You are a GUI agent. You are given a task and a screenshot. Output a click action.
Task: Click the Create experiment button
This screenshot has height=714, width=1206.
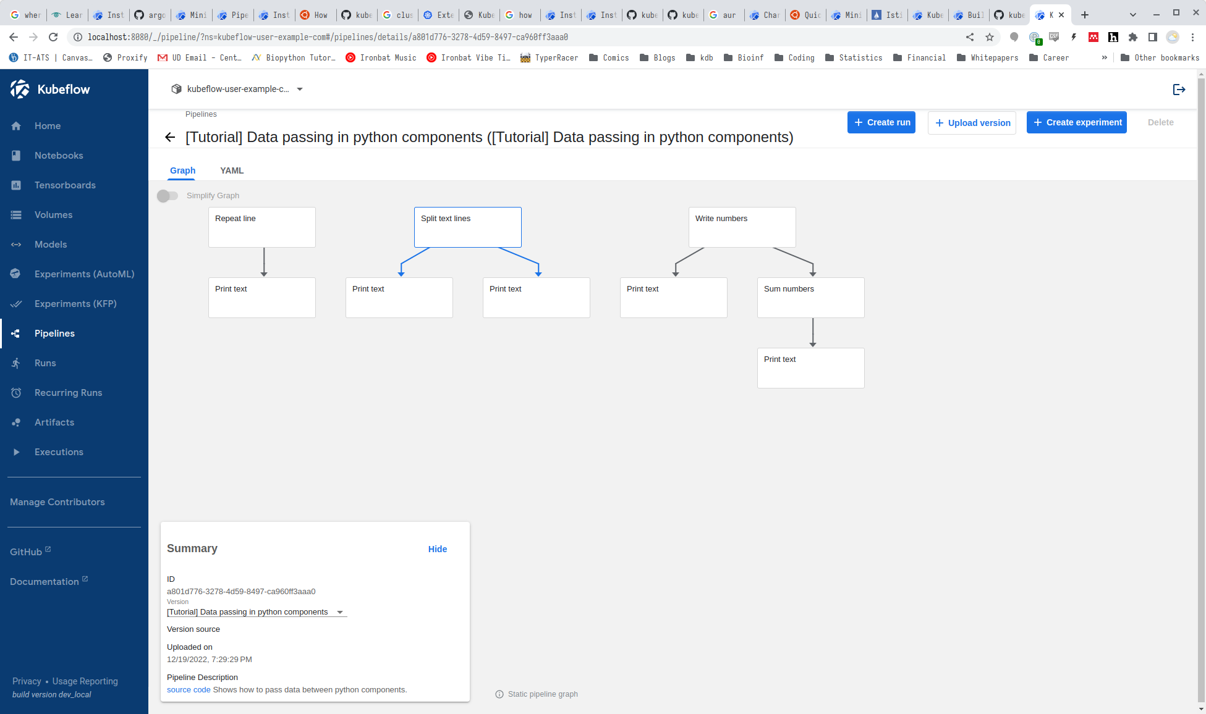[x=1077, y=122]
